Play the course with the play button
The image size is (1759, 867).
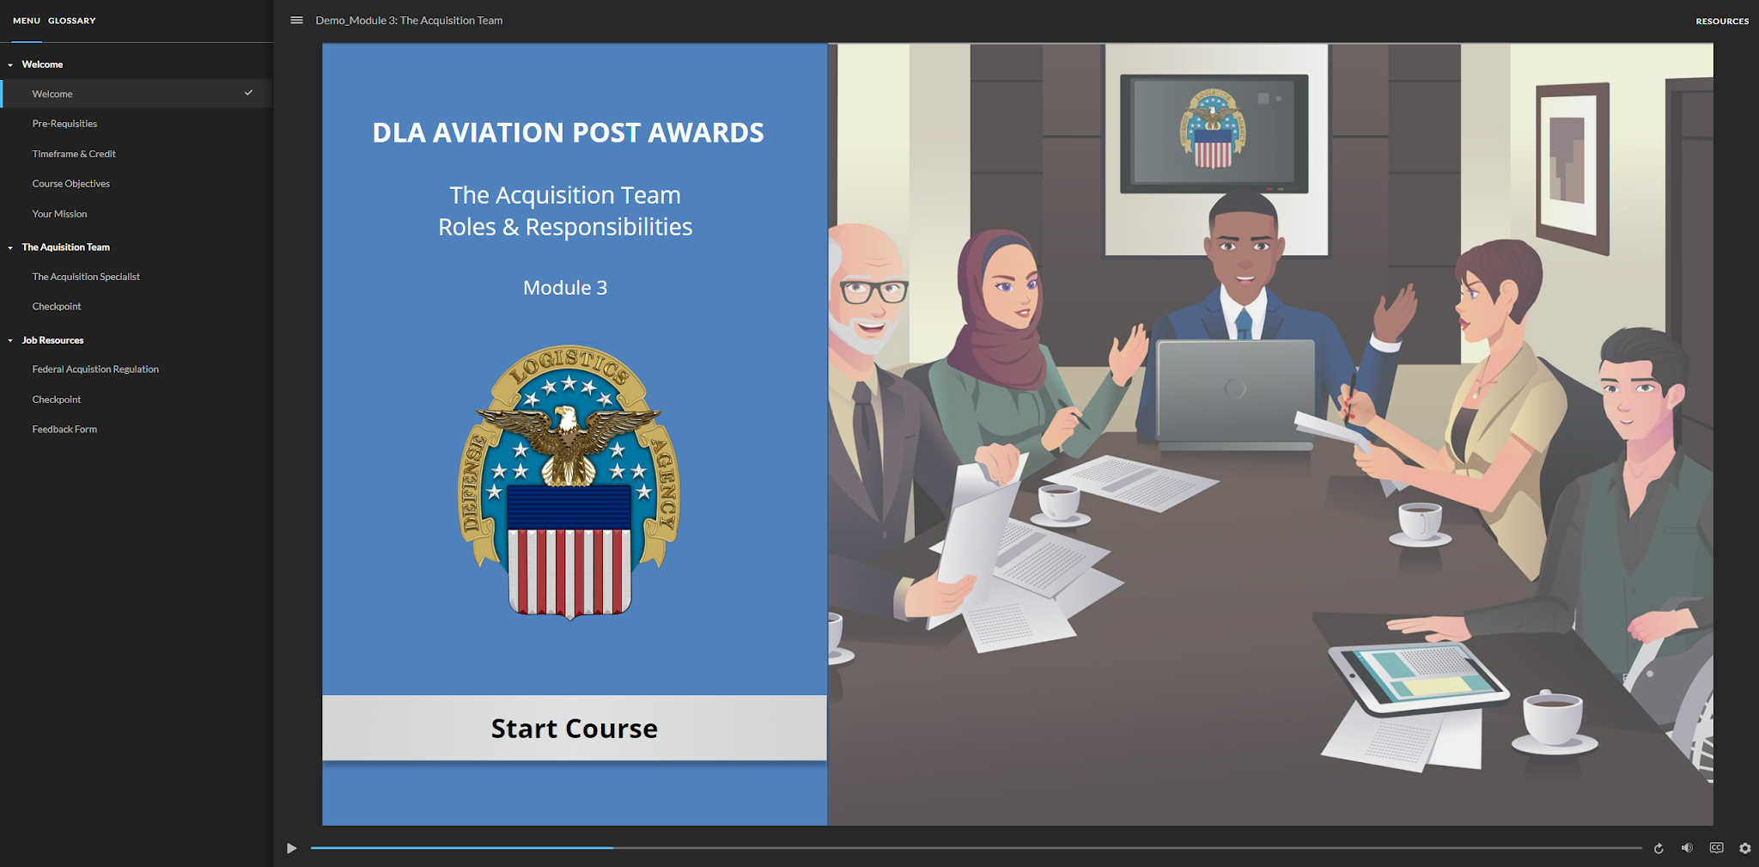(x=291, y=848)
